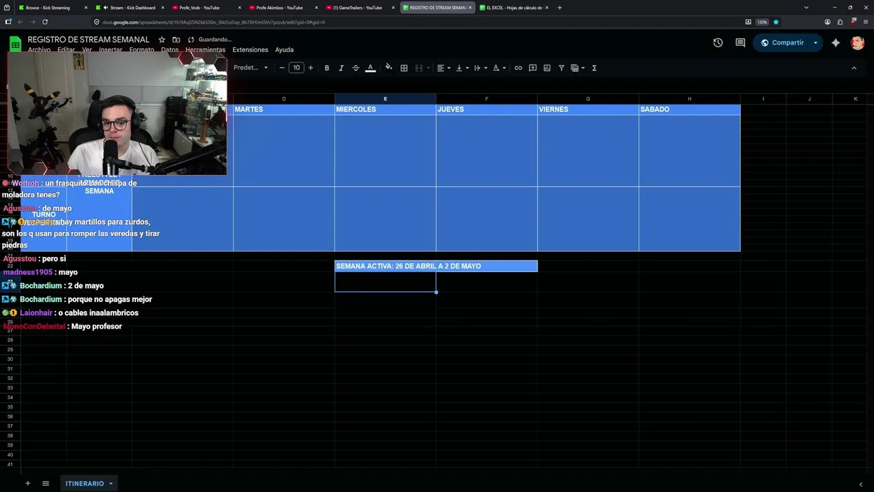Reload the page with the refresh icon
Screen dimensions: 874x492
pyautogui.click(x=45, y=22)
